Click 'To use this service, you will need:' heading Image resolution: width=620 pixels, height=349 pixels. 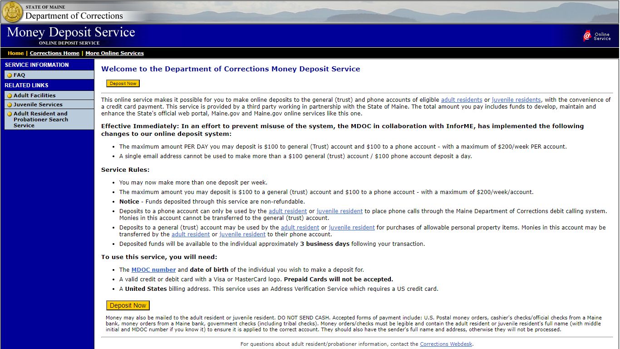pos(159,257)
